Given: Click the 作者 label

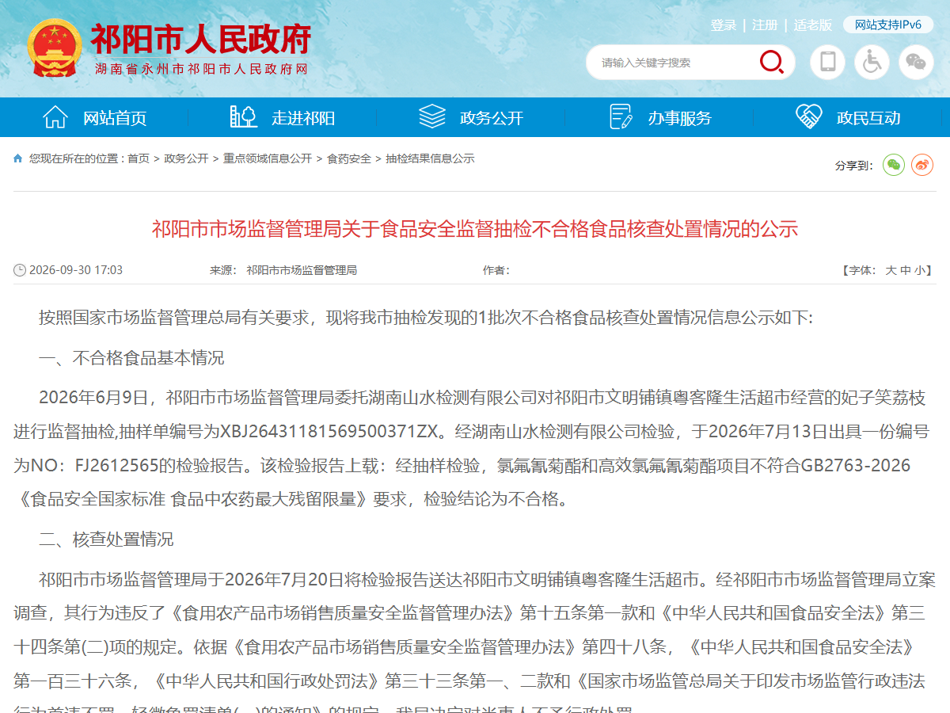Looking at the screenshot, I should pos(496,270).
